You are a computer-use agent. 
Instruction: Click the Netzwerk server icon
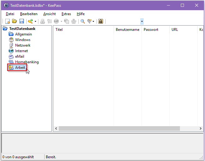click(x=11, y=45)
